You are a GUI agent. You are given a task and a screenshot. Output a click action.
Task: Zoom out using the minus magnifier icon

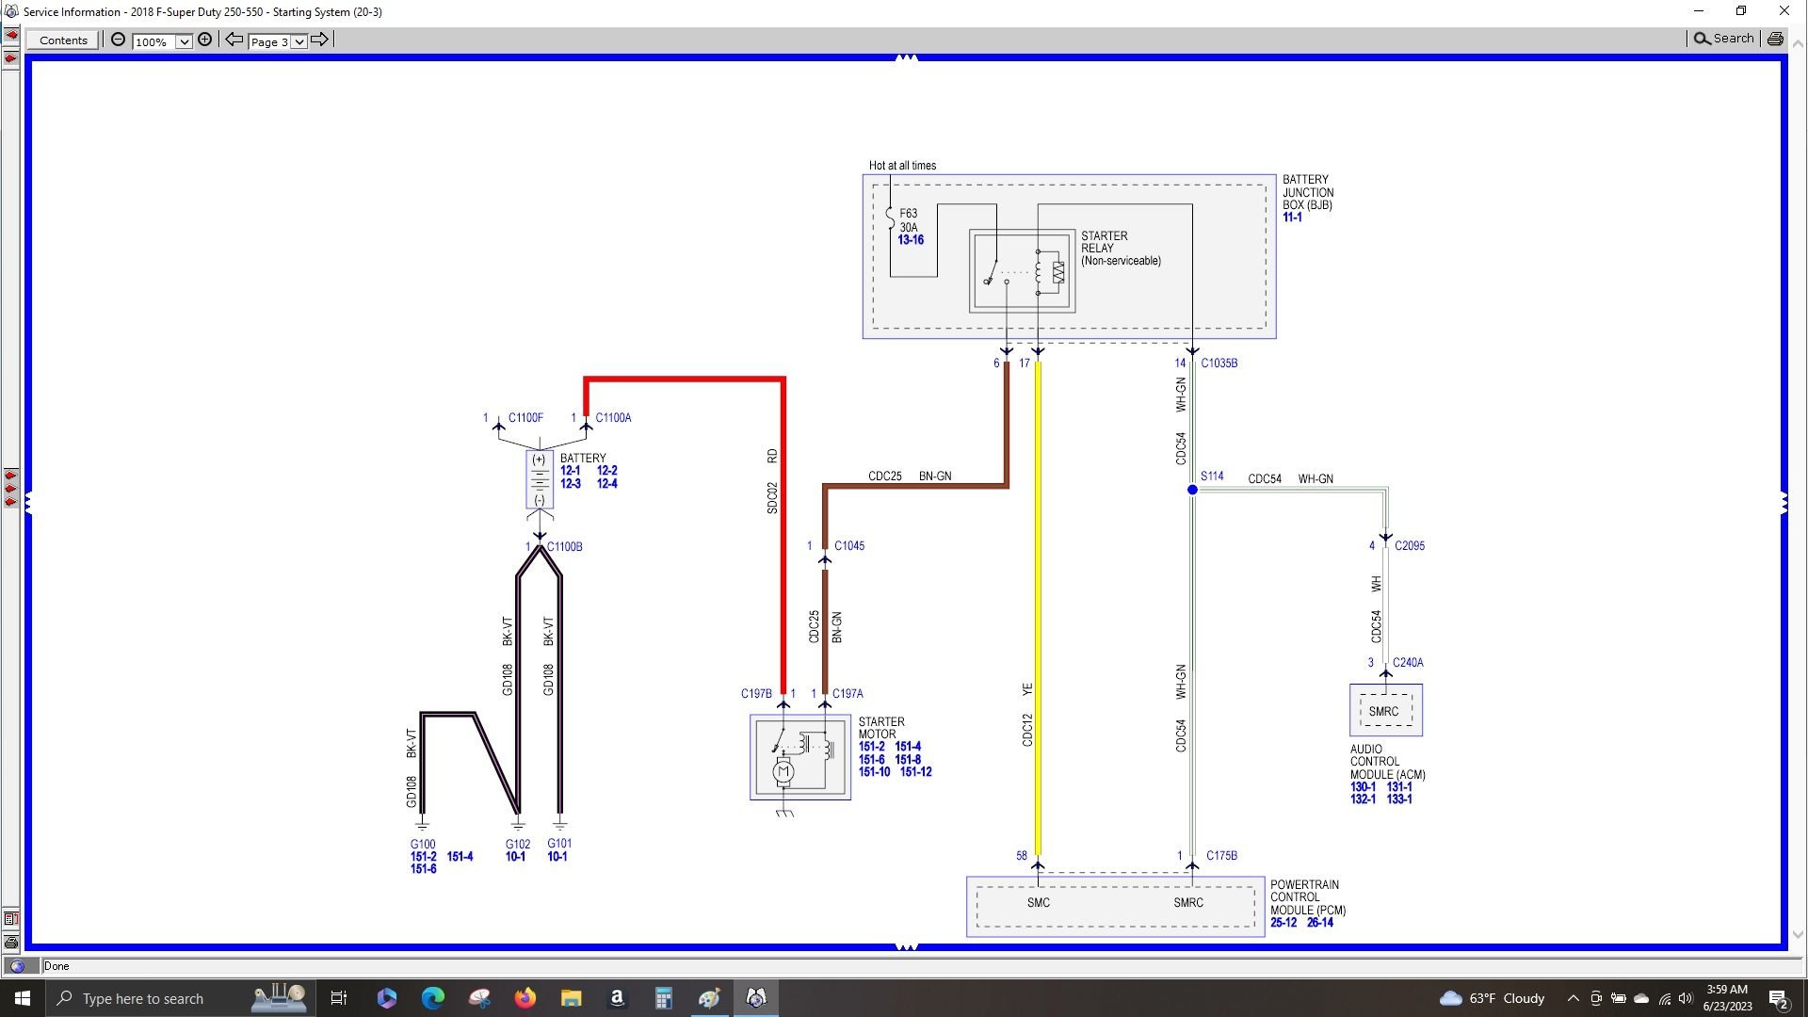tap(118, 40)
